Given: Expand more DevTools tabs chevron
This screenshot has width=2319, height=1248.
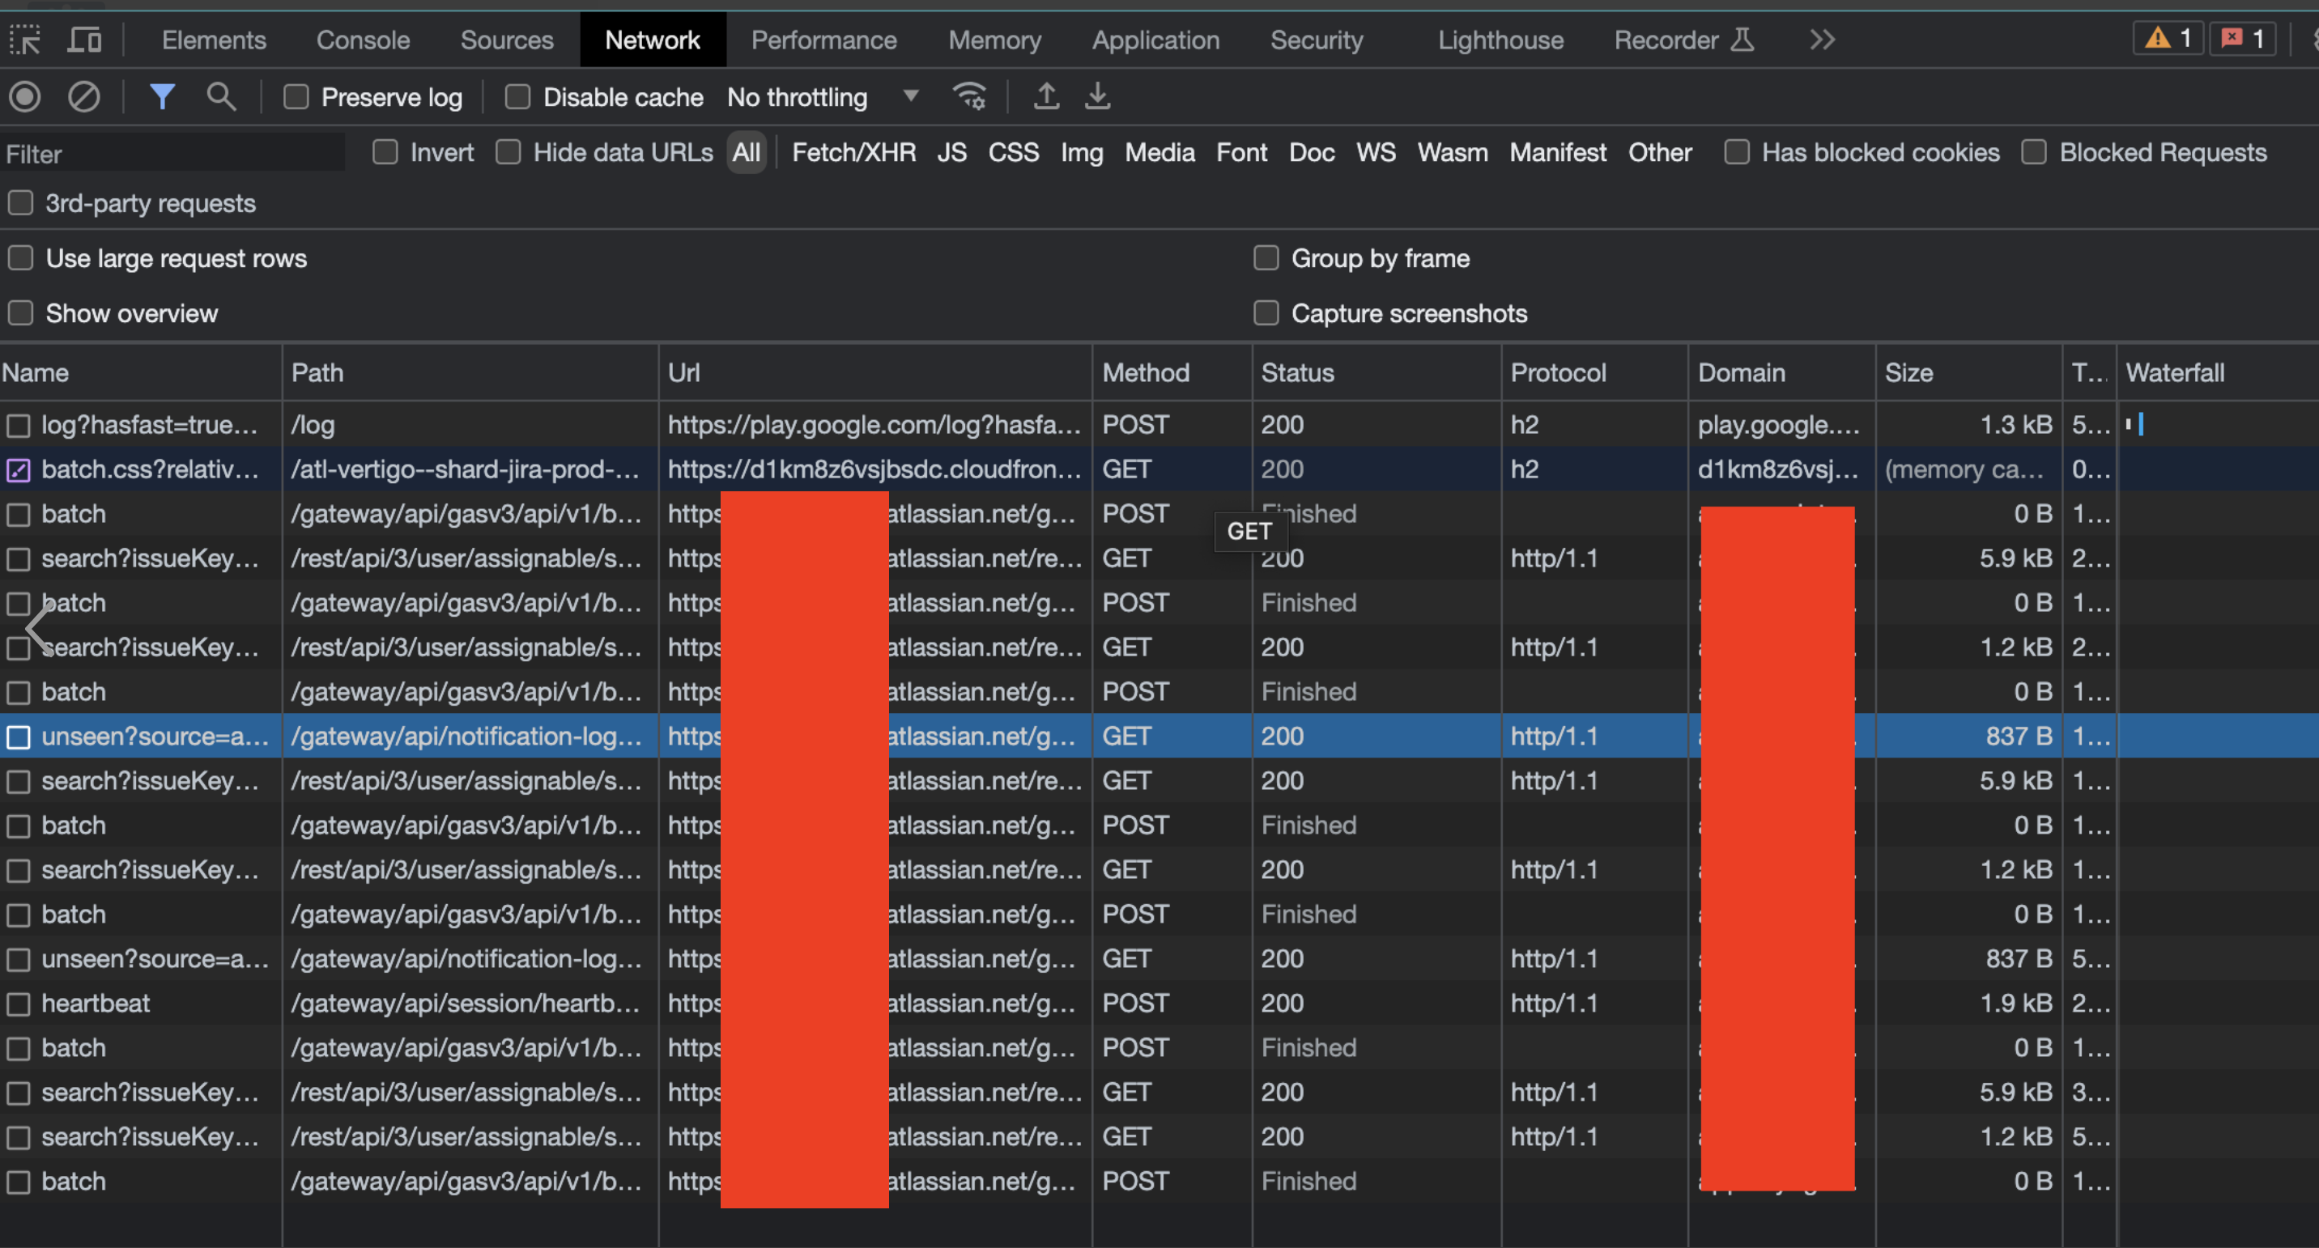Looking at the screenshot, I should pos(1822,40).
